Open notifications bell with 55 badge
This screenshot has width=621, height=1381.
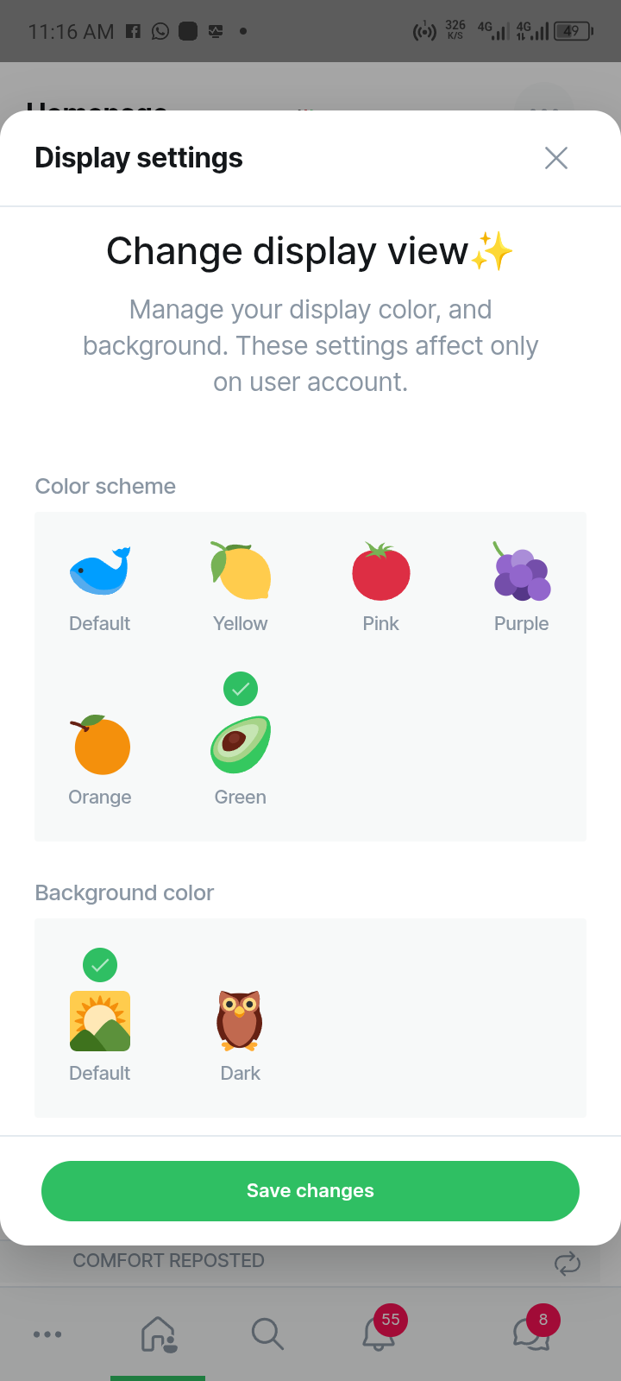tap(379, 1334)
